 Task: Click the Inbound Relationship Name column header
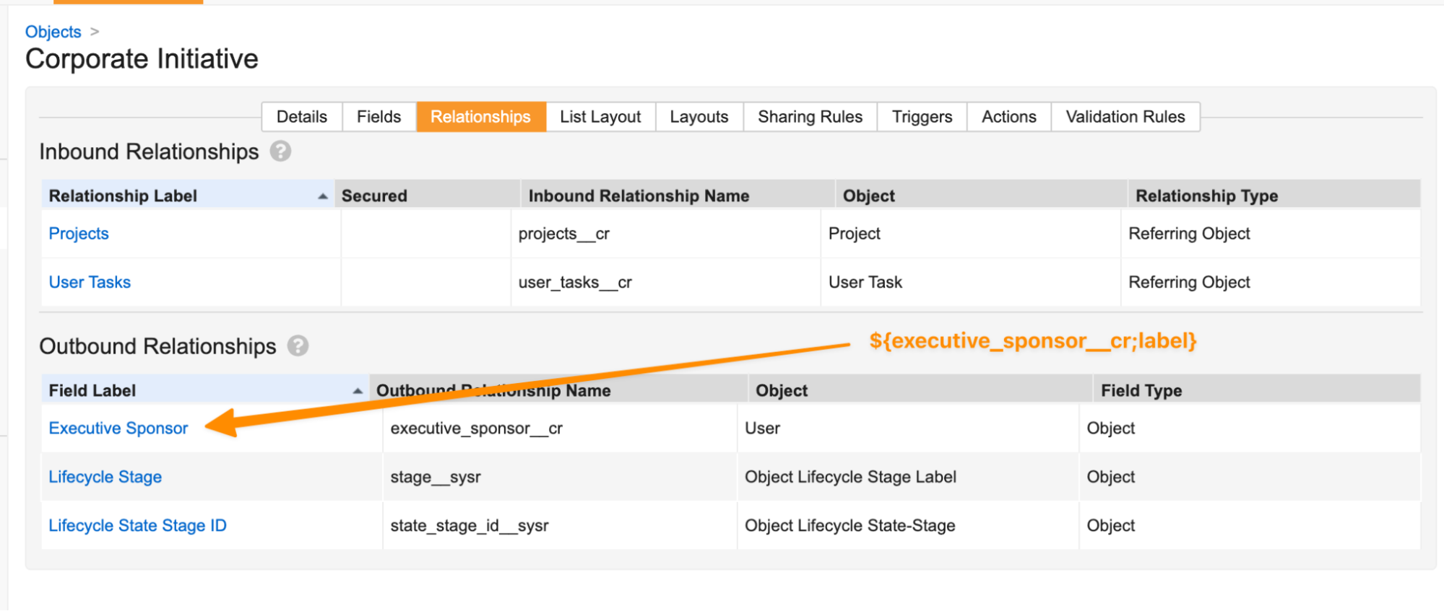click(639, 196)
